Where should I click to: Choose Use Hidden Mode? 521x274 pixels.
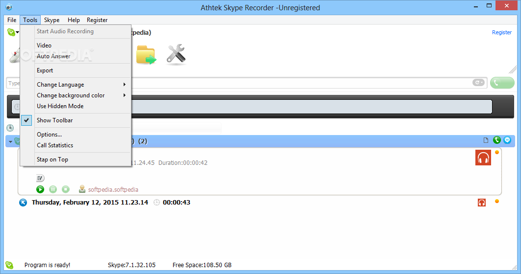coord(76,106)
